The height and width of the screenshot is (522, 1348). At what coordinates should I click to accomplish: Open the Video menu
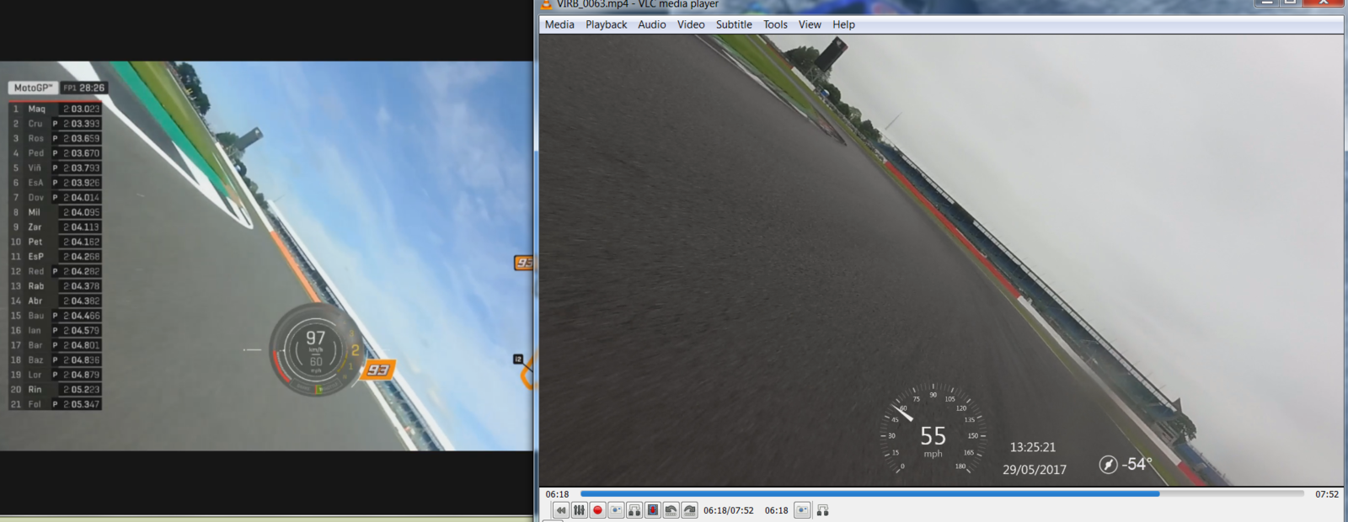[x=691, y=24]
